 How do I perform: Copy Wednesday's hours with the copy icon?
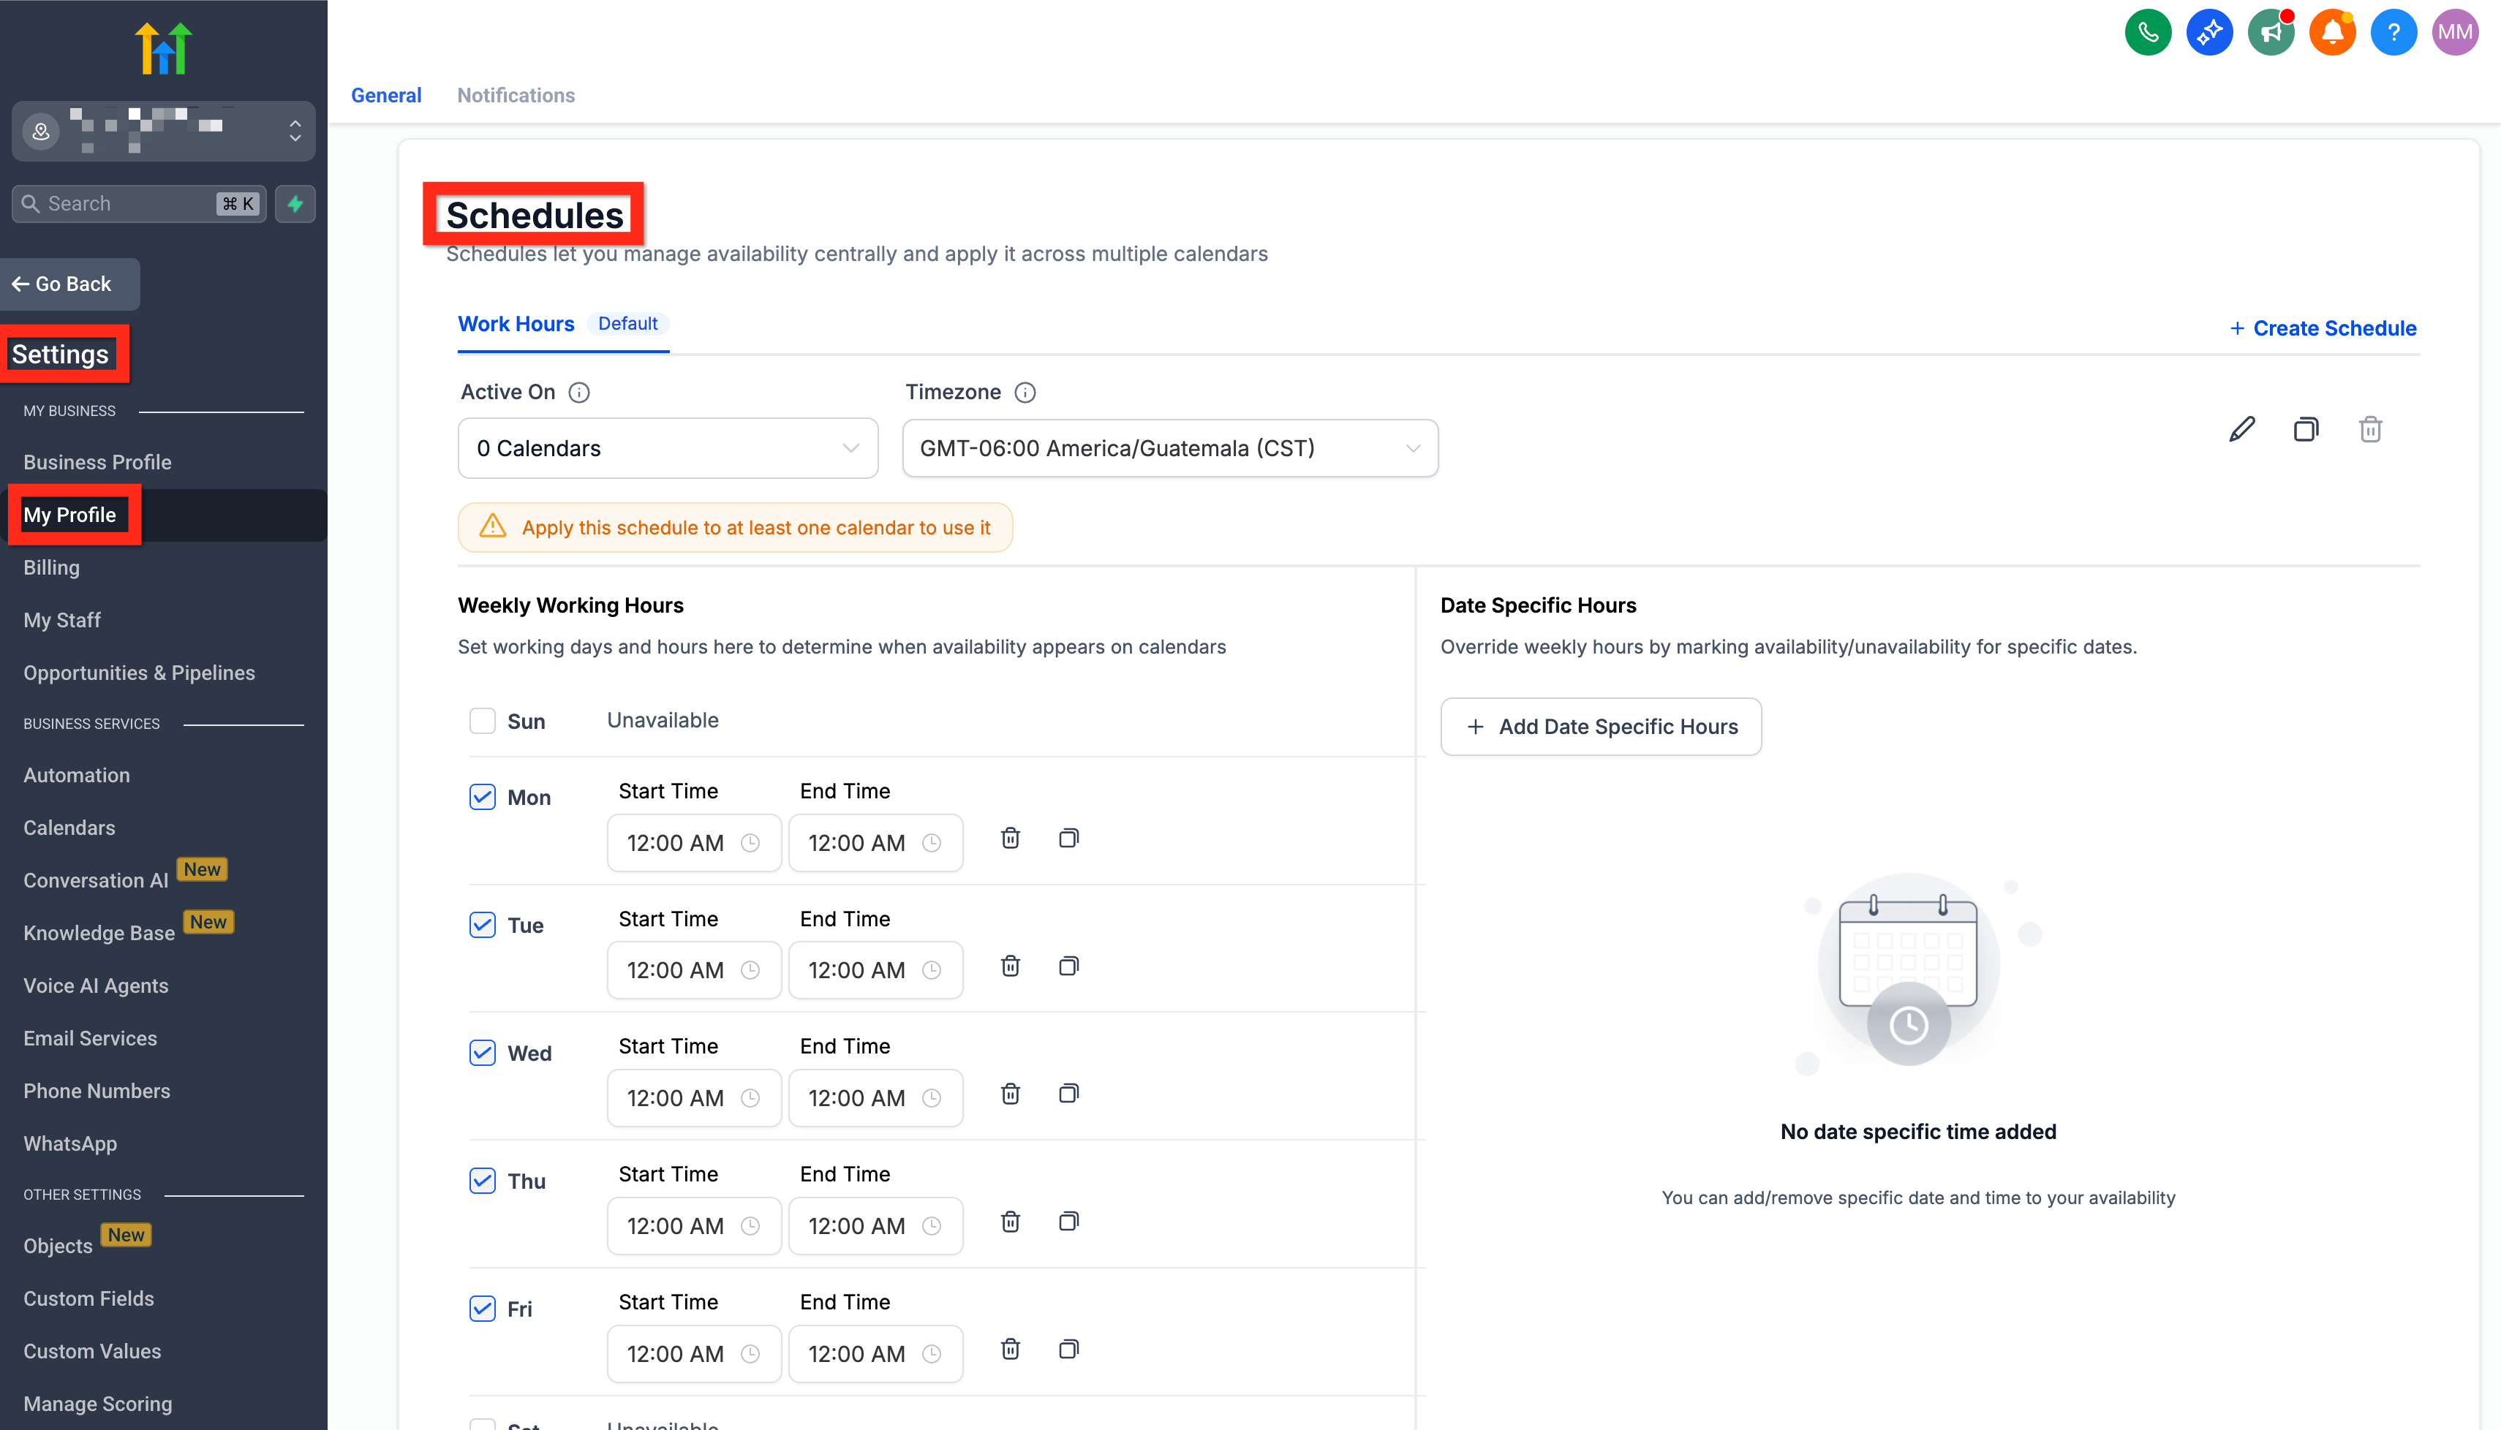[1068, 1093]
